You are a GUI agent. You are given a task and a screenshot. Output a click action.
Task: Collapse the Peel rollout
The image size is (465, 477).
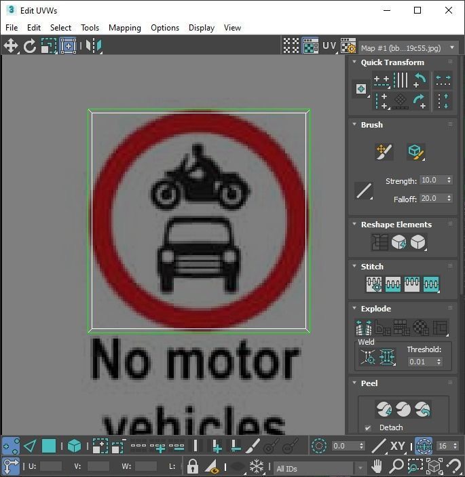(x=354, y=383)
